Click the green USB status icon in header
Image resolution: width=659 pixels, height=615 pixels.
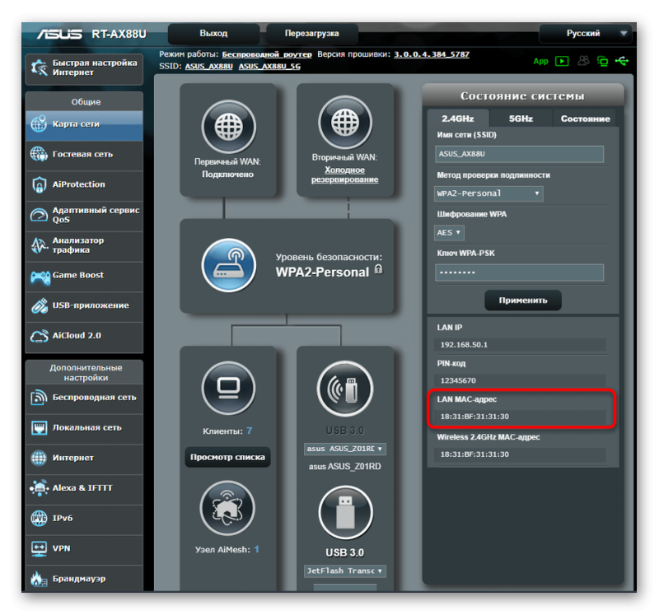tap(622, 61)
